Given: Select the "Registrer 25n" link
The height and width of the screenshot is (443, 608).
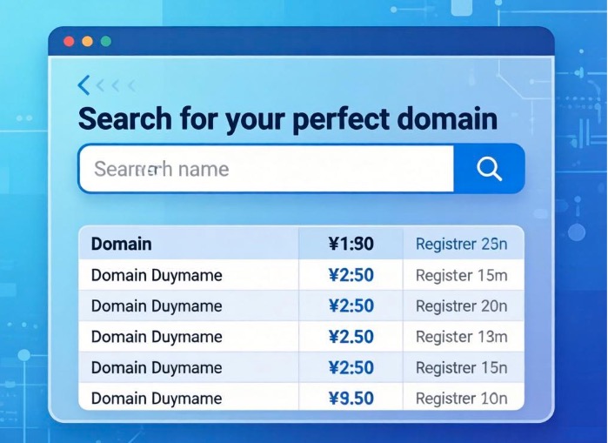Looking at the screenshot, I should [461, 245].
